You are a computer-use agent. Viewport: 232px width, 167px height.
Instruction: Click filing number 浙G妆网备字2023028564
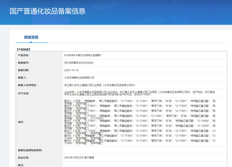[79, 63]
